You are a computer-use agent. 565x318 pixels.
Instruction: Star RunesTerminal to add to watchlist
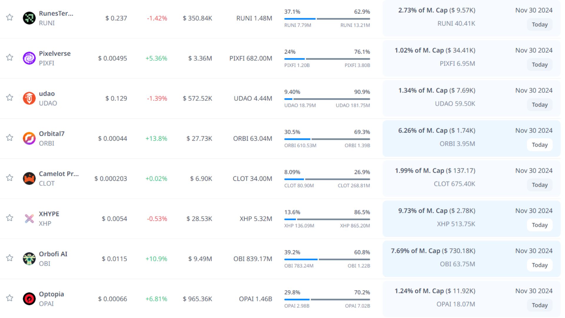tap(10, 17)
